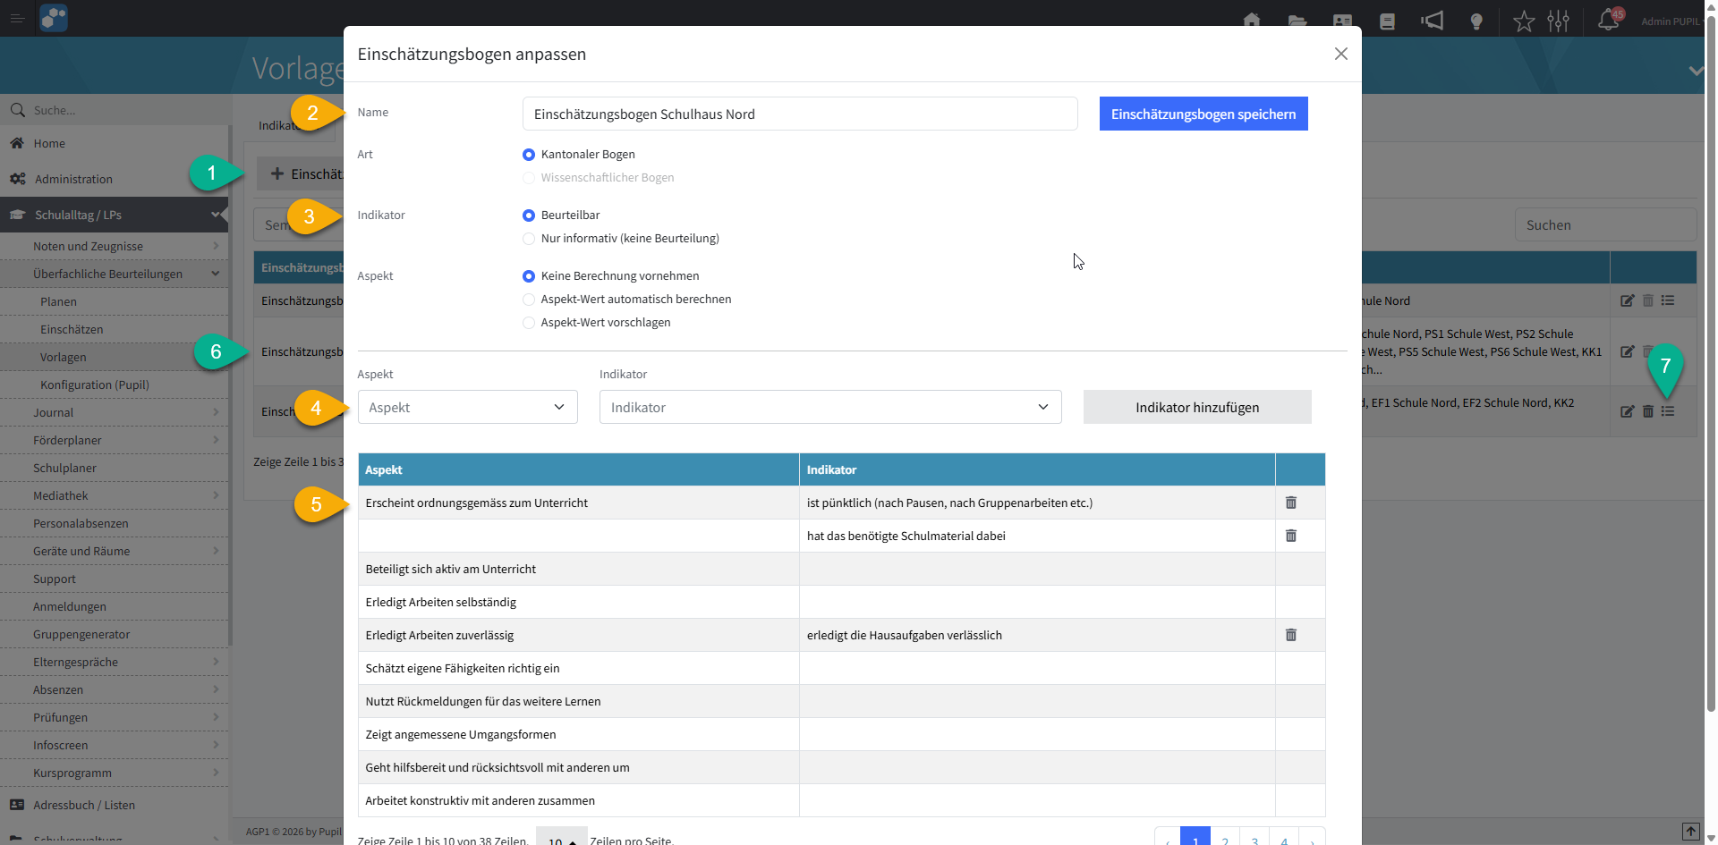This screenshot has height=845, width=1718.
Task: Click Indikator hinzufügen button
Action: click(x=1197, y=407)
